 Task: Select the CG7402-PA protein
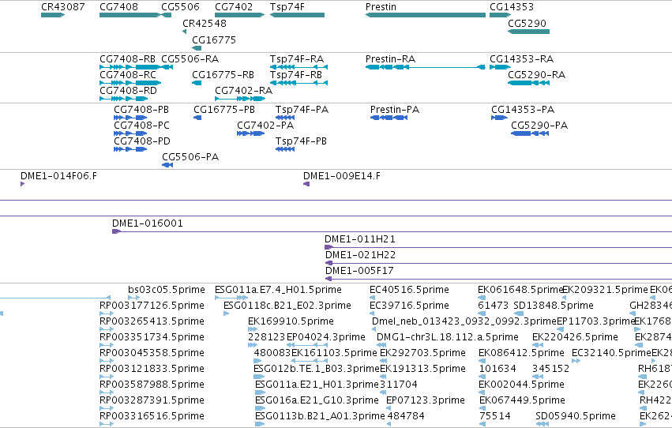click(x=250, y=133)
